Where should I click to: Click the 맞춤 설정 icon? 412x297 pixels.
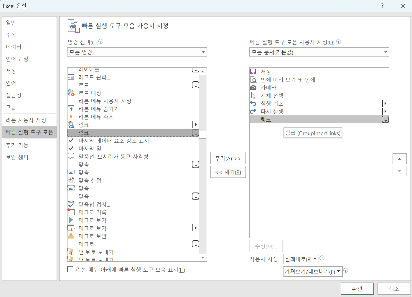click(71, 180)
